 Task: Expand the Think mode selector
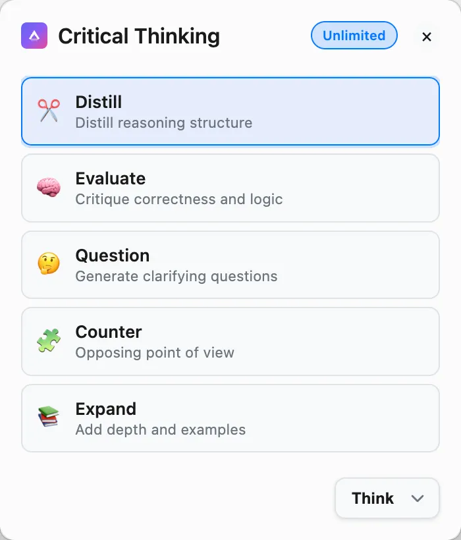point(387,499)
